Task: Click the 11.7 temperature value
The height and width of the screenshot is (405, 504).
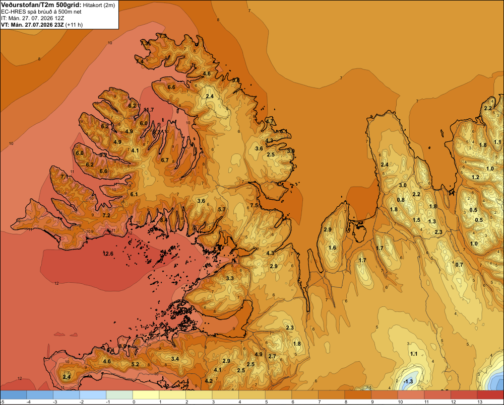Action: coord(149,110)
